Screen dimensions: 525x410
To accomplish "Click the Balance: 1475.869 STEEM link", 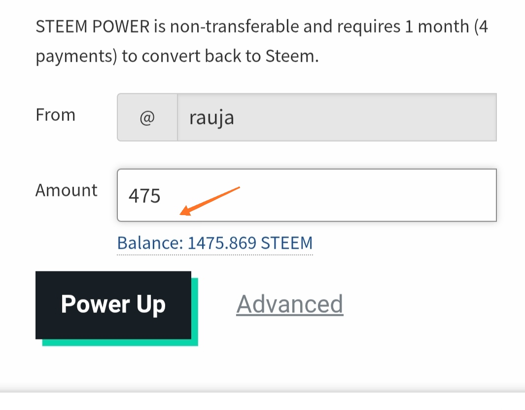I will (x=214, y=243).
